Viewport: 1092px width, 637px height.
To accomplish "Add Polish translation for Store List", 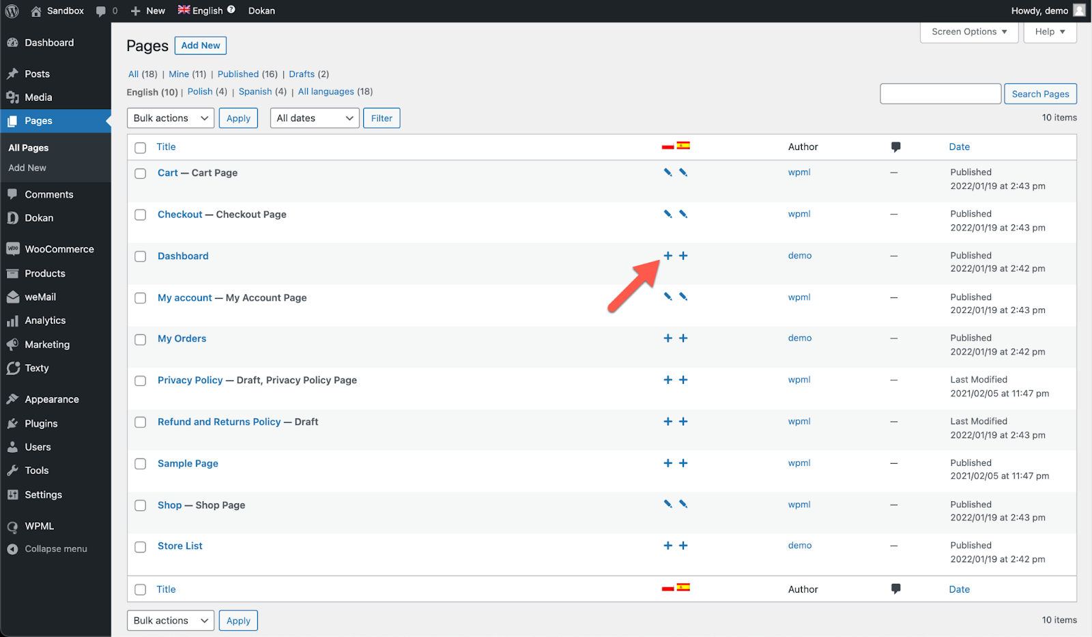I will pos(667,546).
